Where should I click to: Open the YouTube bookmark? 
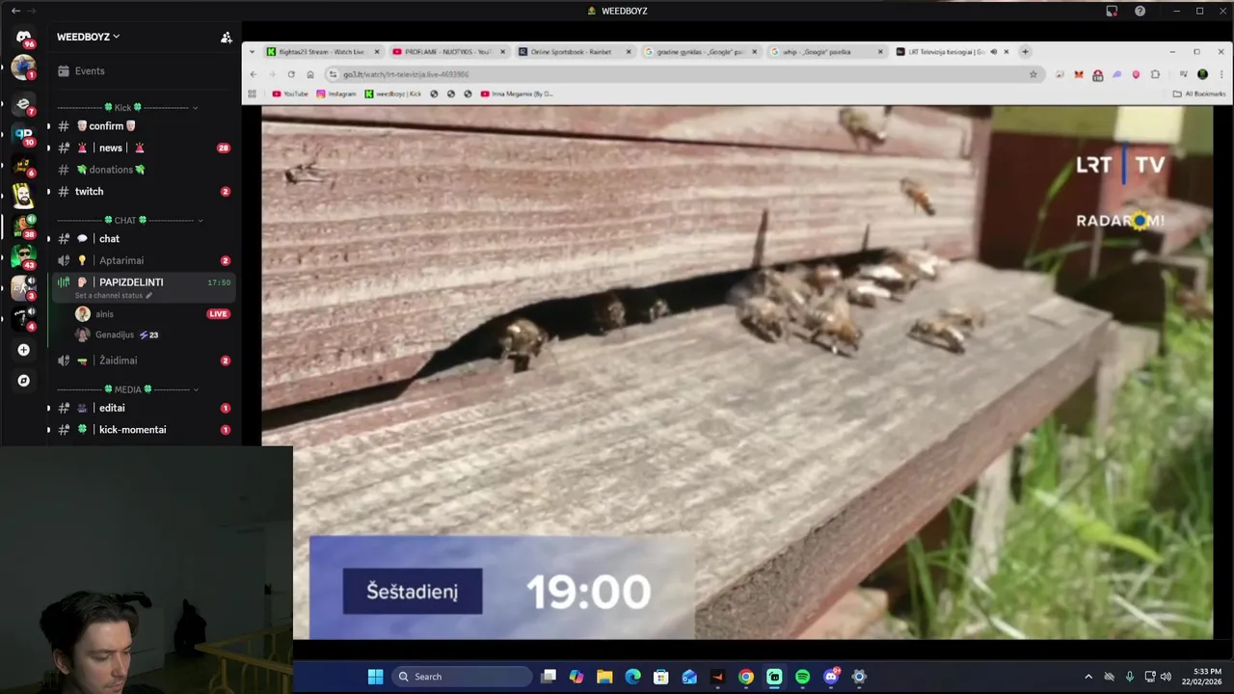tap(290, 93)
